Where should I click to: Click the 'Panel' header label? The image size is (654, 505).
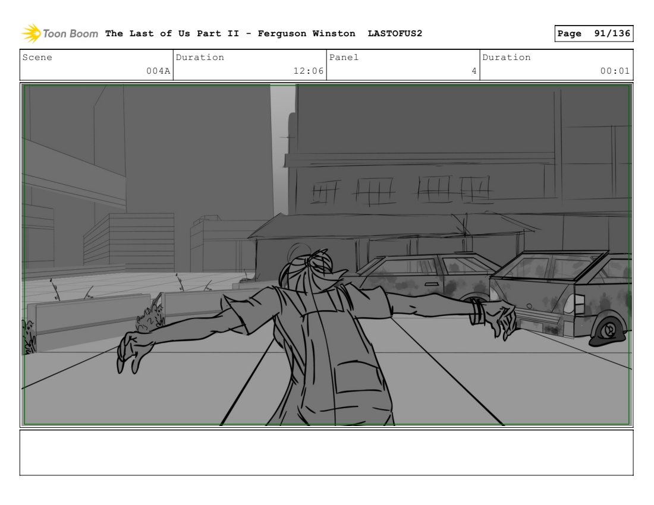tap(344, 57)
